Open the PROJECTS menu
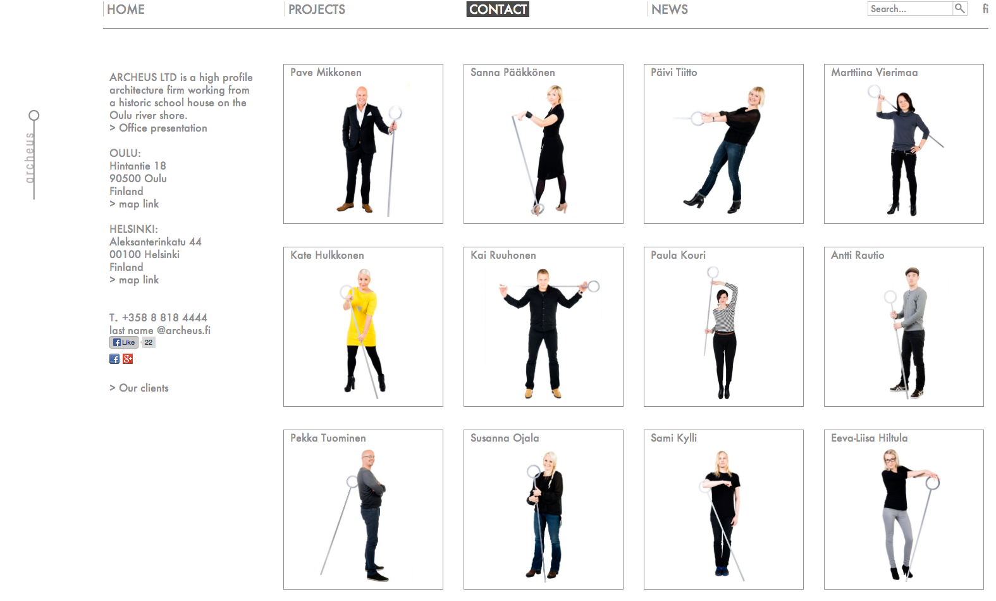Image resolution: width=996 pixels, height=601 pixels. pos(317,9)
